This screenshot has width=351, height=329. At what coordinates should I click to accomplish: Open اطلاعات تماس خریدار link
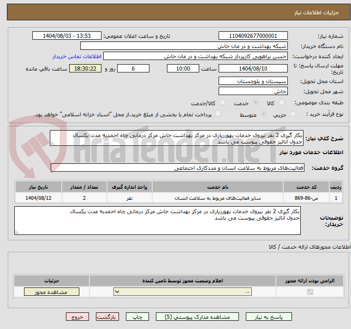[x=77, y=56]
